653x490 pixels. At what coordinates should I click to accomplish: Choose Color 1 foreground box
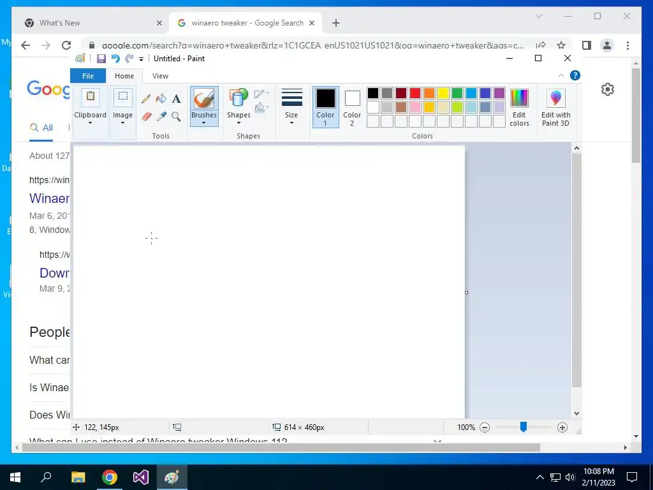(325, 107)
